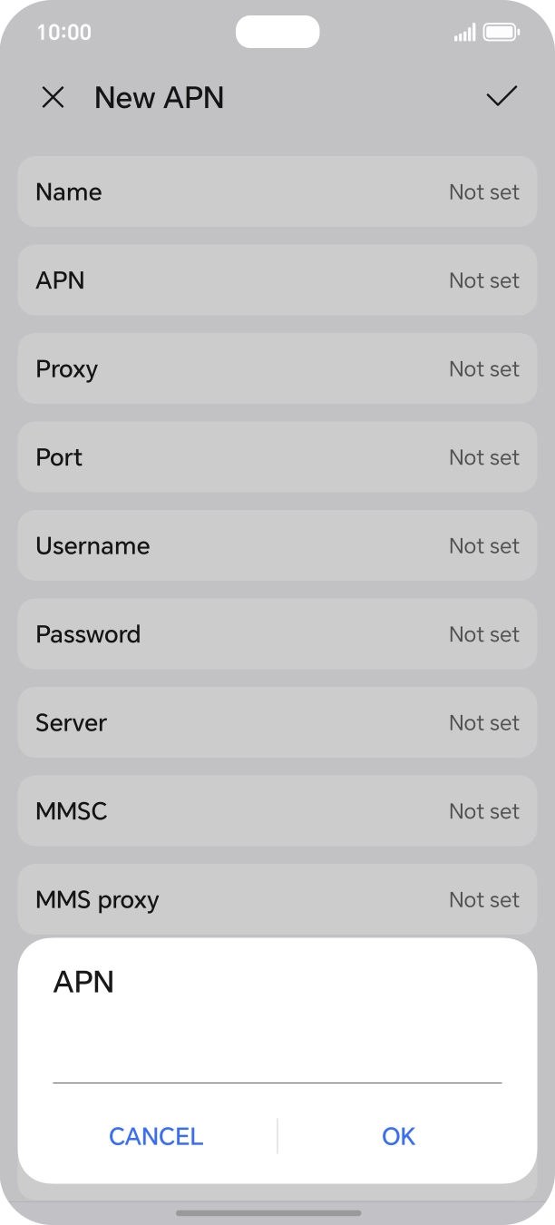The image size is (555, 1225).
Task: Edit the Server setting
Action: point(277,722)
